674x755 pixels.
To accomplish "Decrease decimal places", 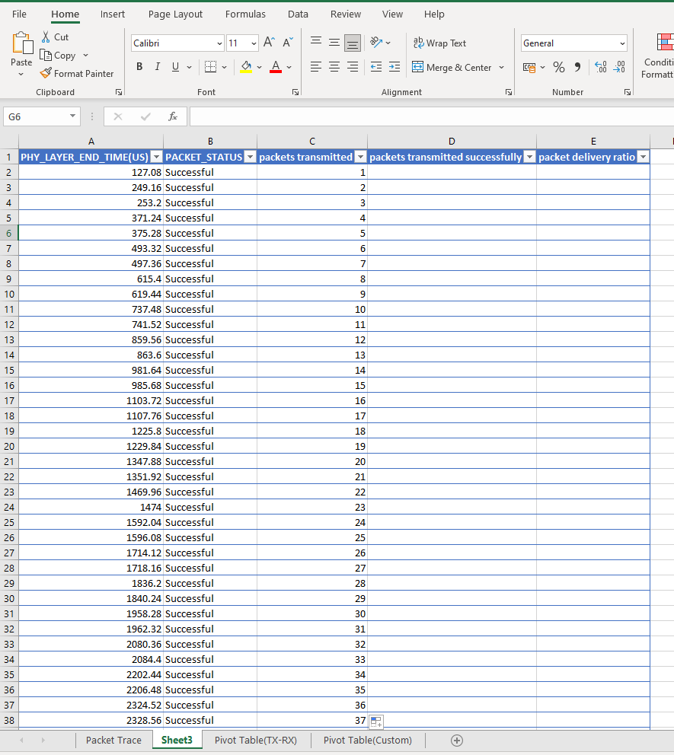I will pos(619,67).
